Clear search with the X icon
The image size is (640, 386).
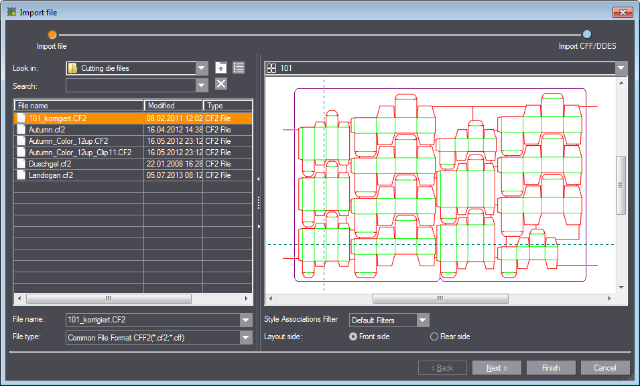221,84
